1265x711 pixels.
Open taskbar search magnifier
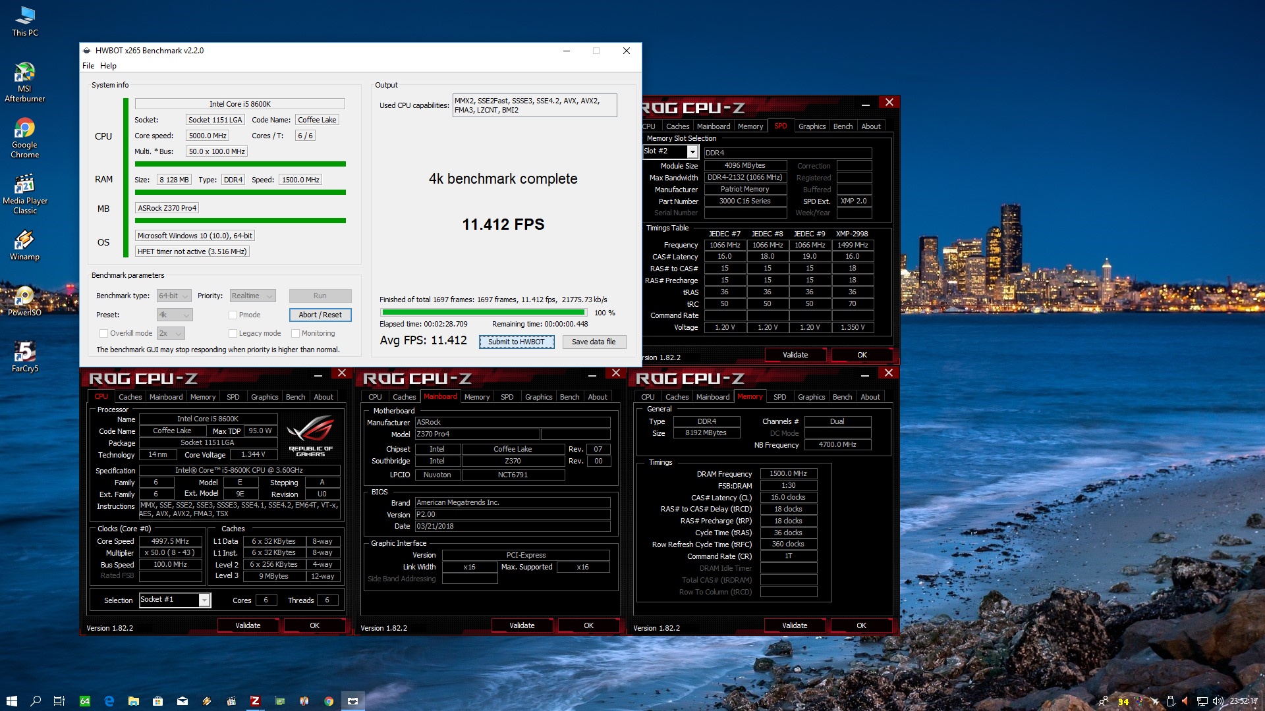click(x=36, y=701)
